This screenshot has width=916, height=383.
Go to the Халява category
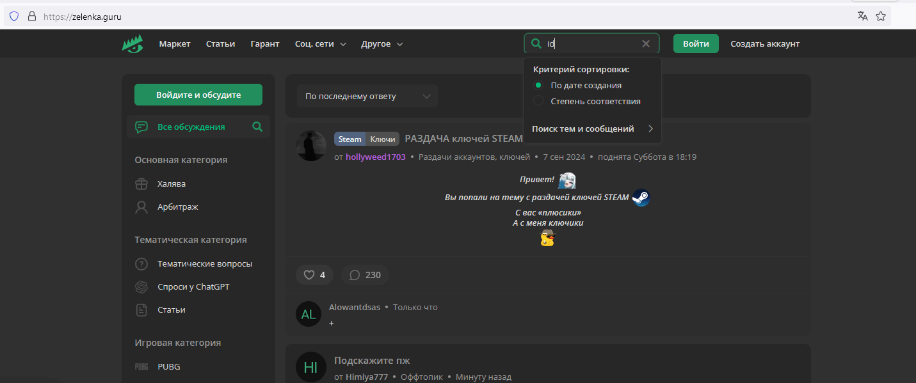(x=172, y=184)
